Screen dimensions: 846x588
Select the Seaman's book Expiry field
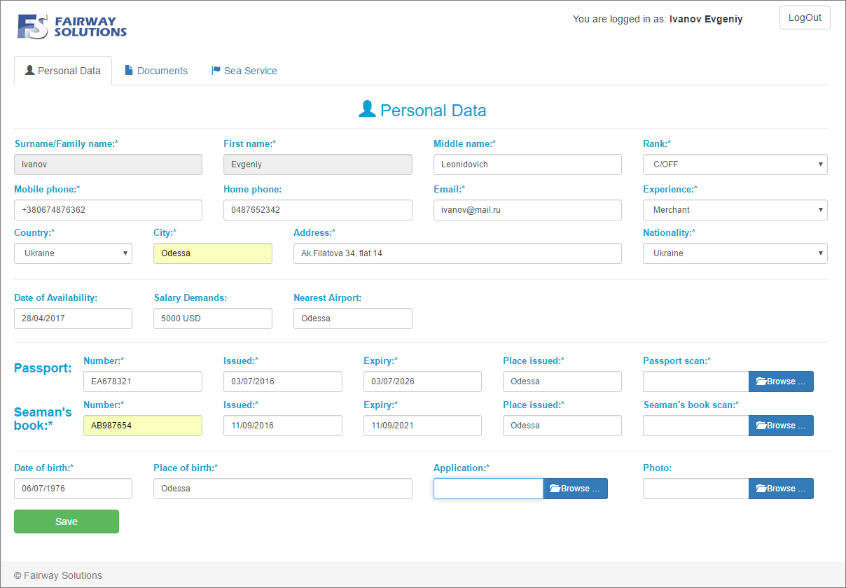click(x=422, y=426)
